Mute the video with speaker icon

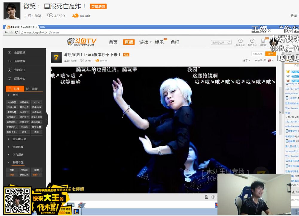213,197
